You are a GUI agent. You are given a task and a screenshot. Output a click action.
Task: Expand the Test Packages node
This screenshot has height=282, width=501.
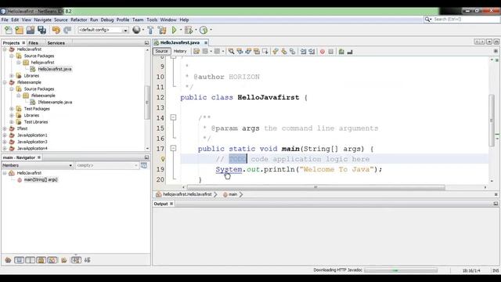tap(12, 109)
